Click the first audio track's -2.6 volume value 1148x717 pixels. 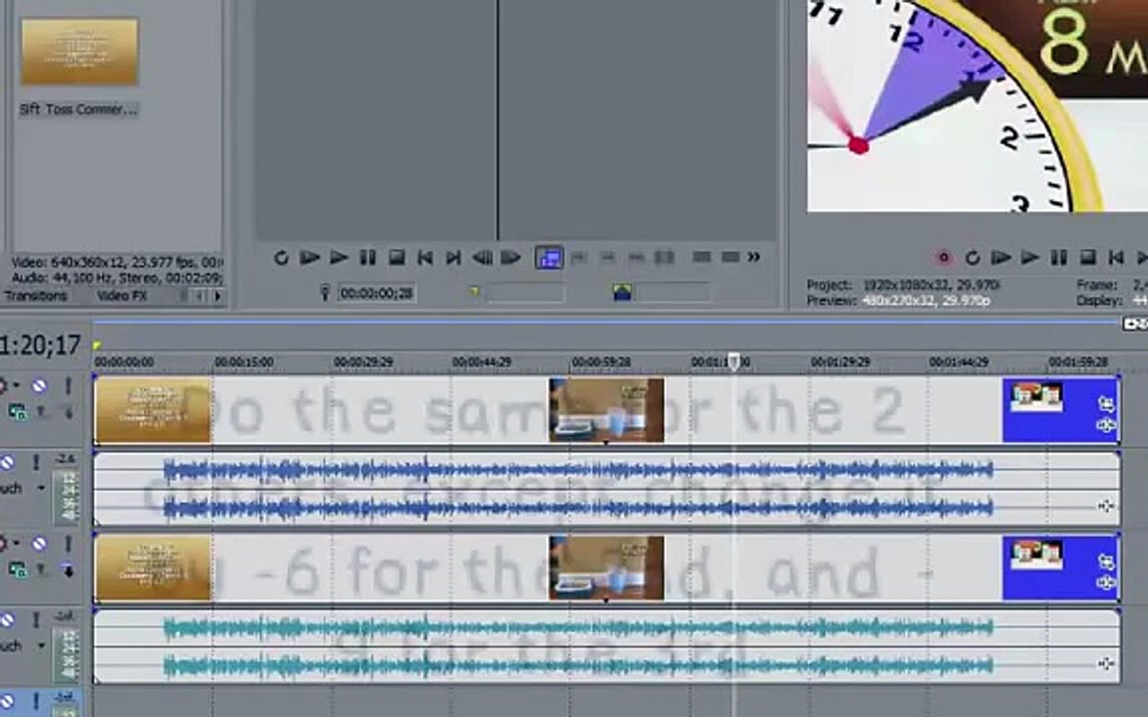(x=65, y=459)
